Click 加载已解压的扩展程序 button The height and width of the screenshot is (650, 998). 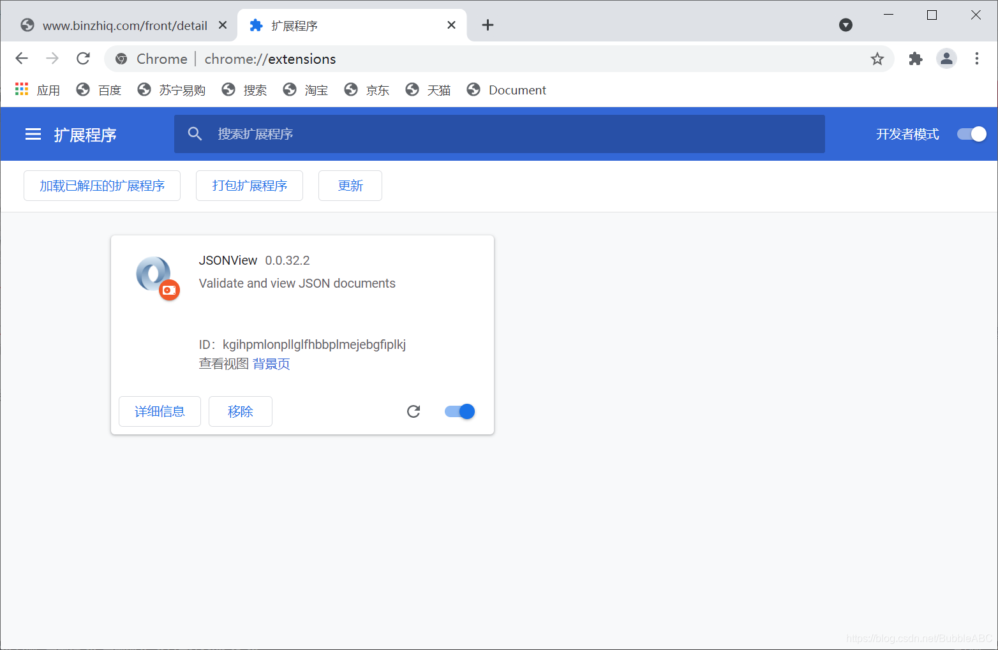(102, 186)
